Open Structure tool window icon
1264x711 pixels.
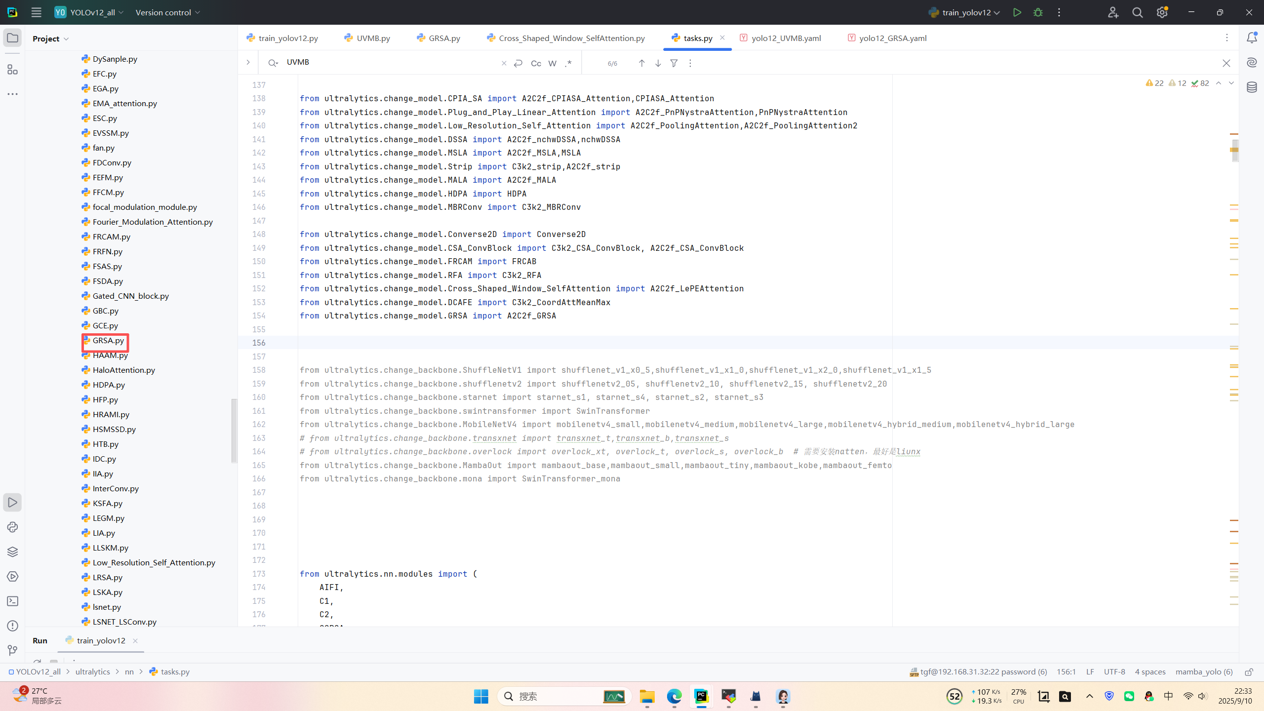pos(12,70)
